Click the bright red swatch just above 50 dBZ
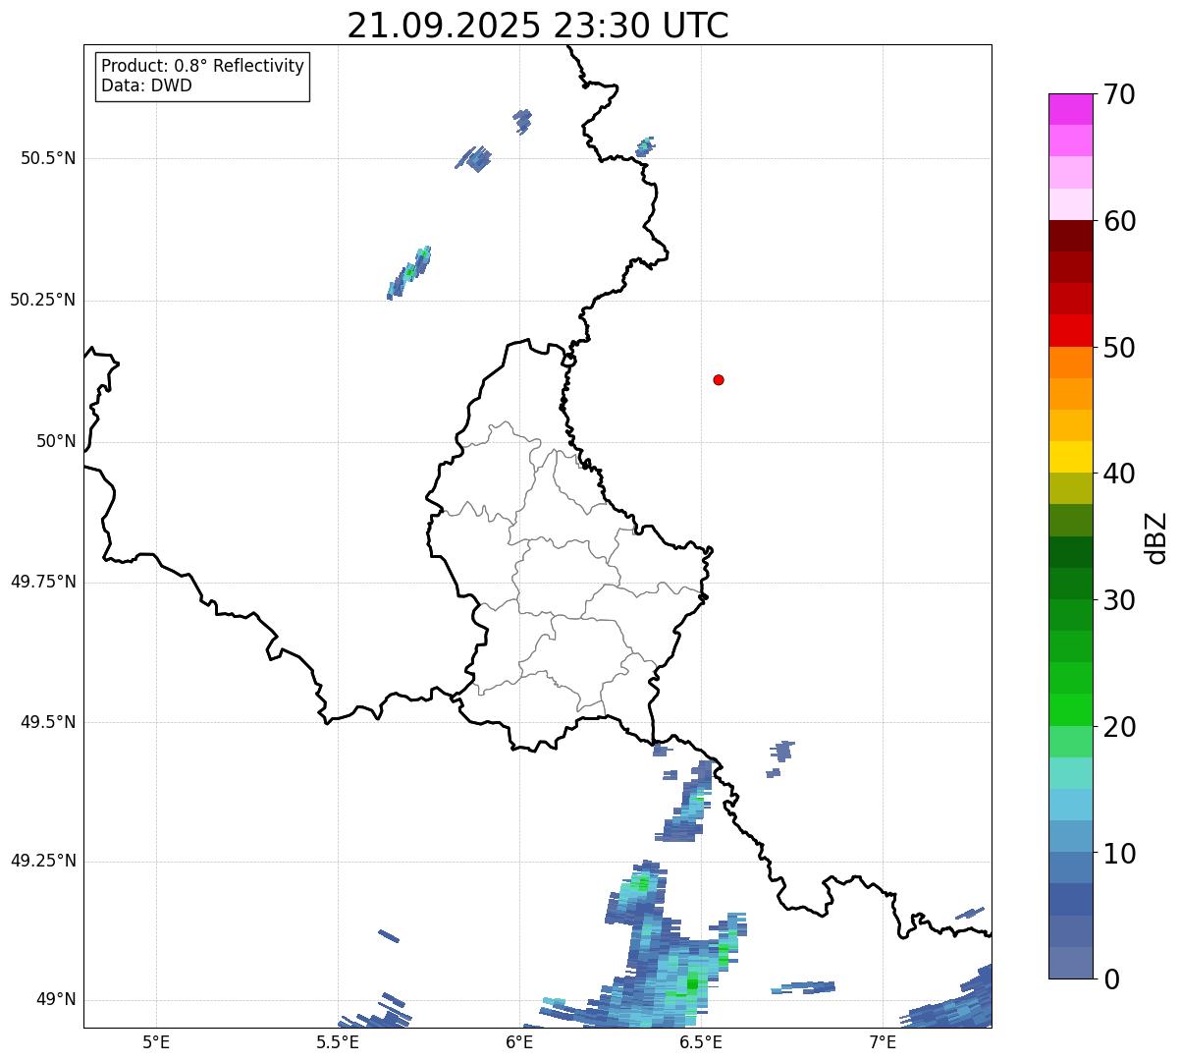 pos(1070,331)
